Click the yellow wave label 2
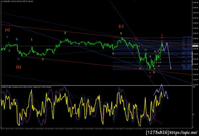 coord(43,59)
